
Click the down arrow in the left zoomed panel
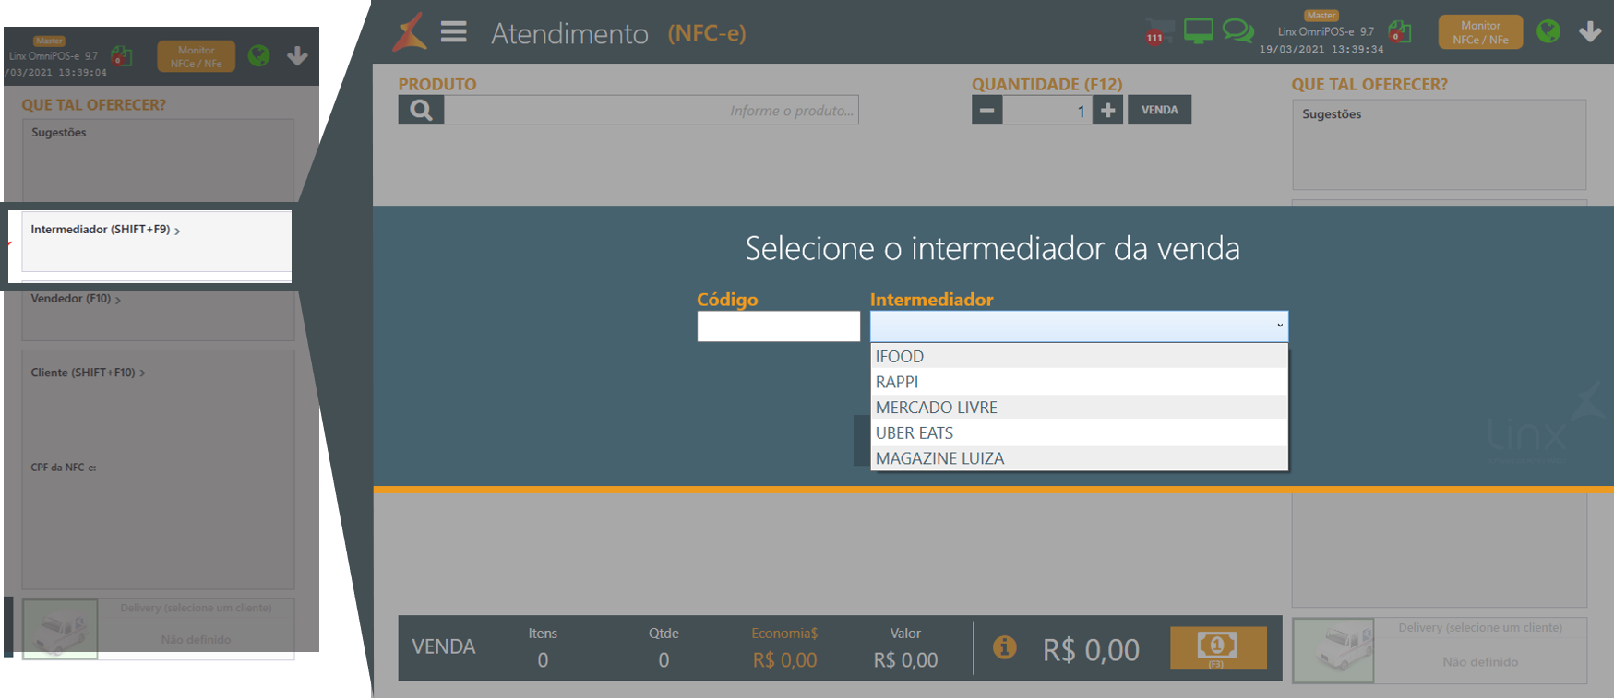pos(297,56)
